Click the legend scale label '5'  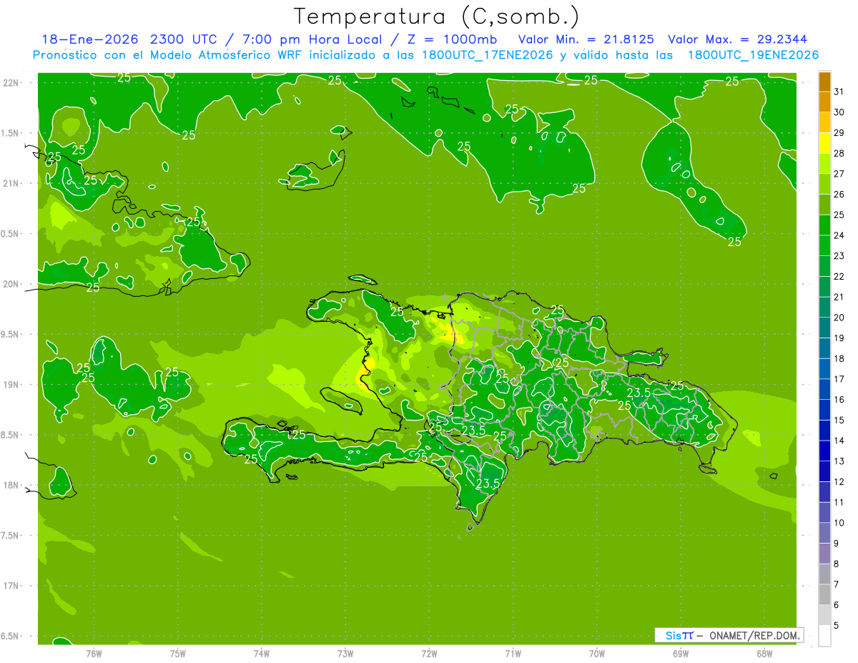836,625
